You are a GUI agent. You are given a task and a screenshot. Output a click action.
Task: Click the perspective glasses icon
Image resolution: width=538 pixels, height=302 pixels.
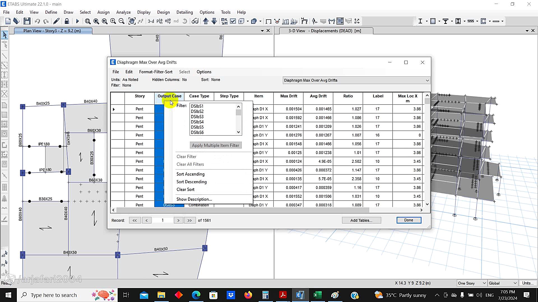pos(195,21)
